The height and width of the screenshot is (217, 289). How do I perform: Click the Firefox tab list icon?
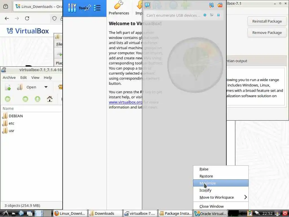6,6
